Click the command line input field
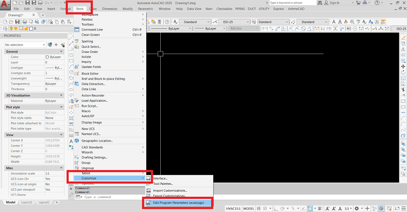This screenshot has height=212, width=407. [x=111, y=197]
